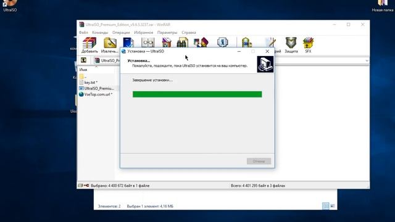
Task: Click 'Завершение установки...' status text
Action: 152,80
